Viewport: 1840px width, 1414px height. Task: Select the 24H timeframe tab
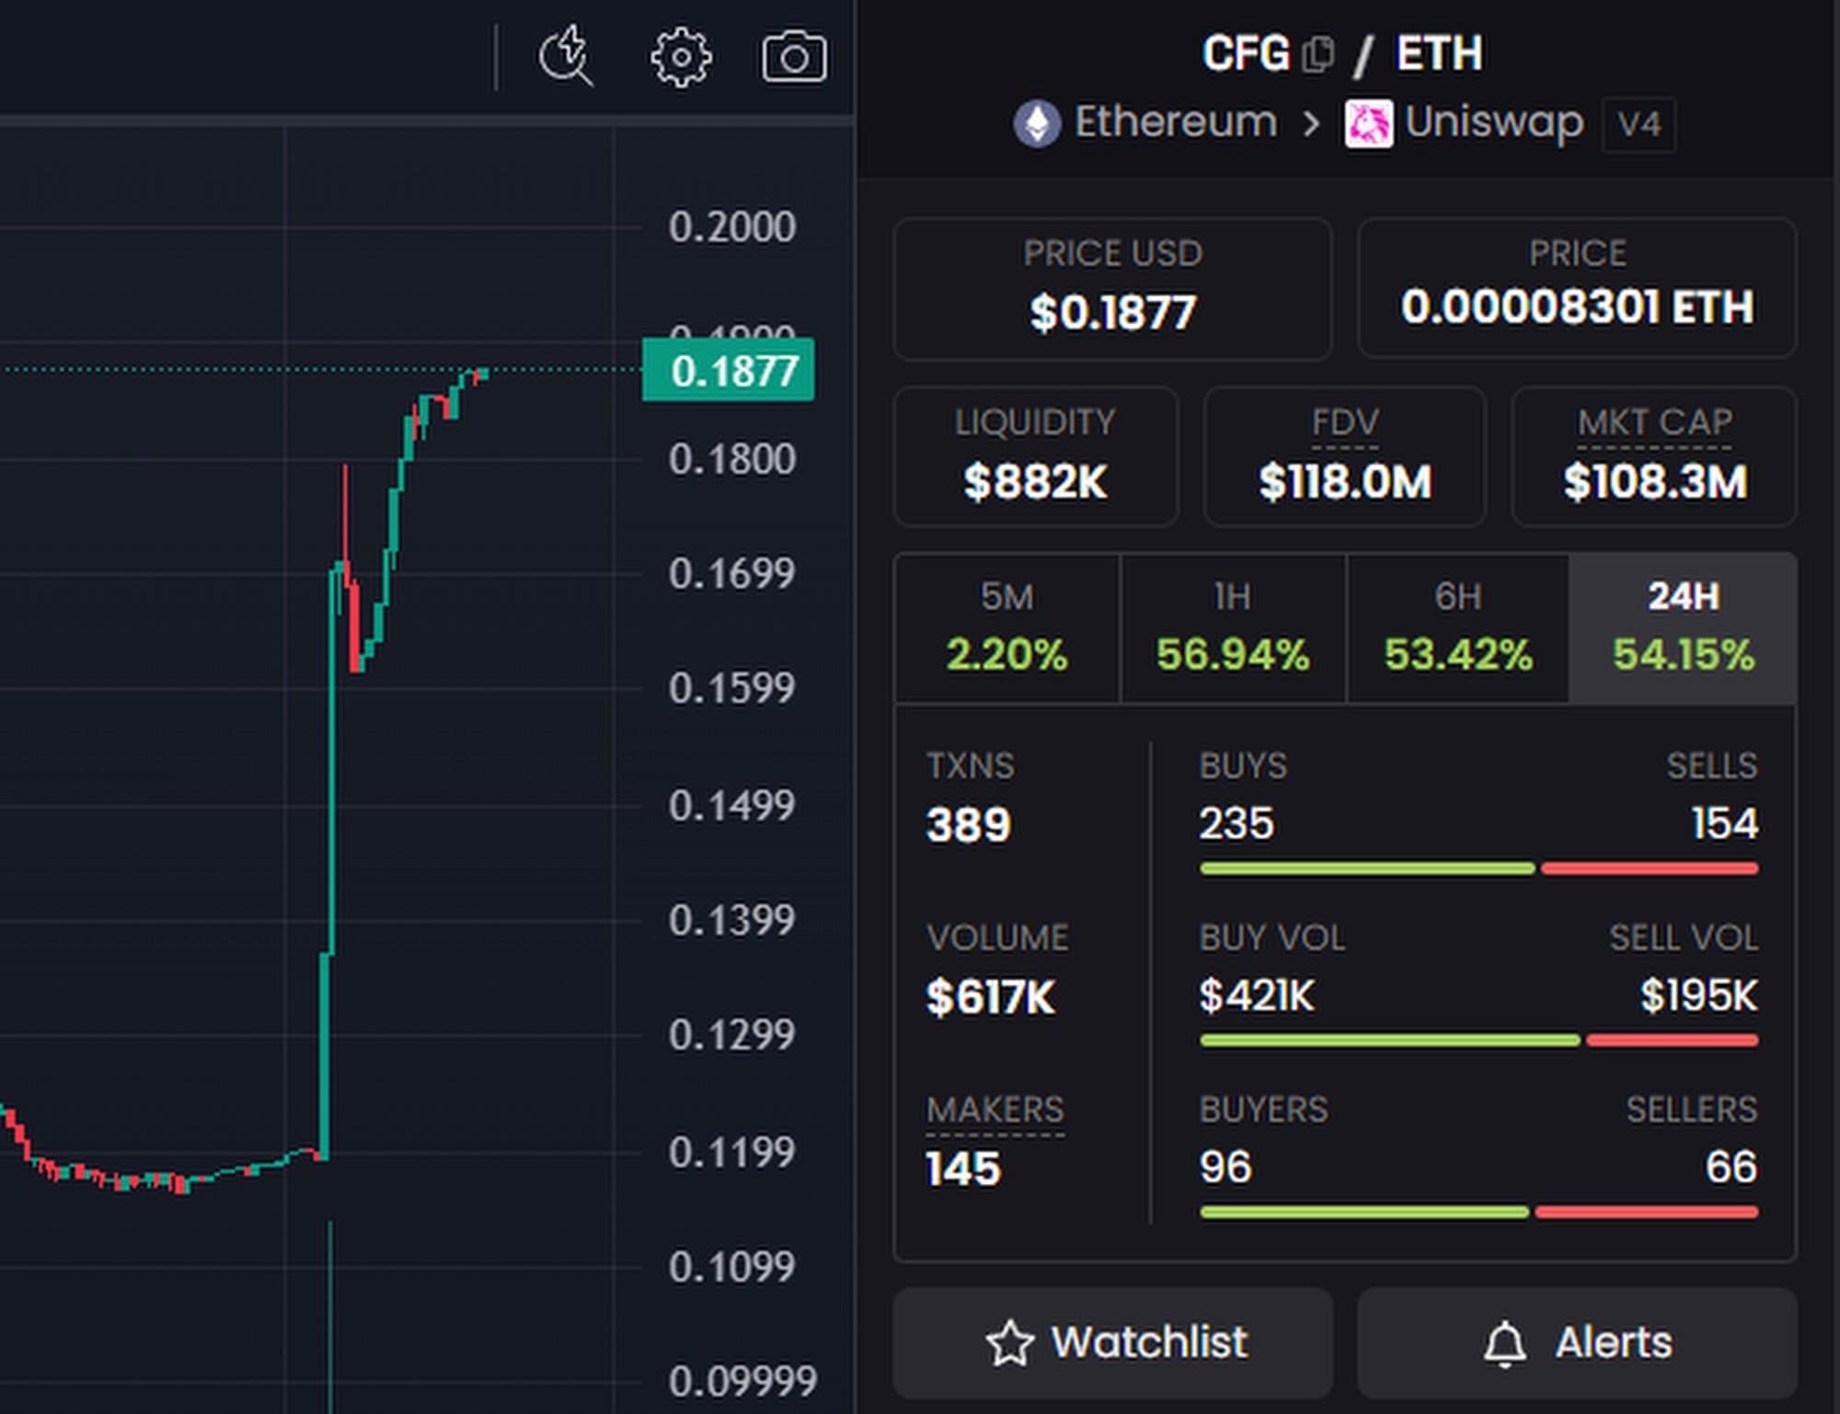click(x=1683, y=628)
